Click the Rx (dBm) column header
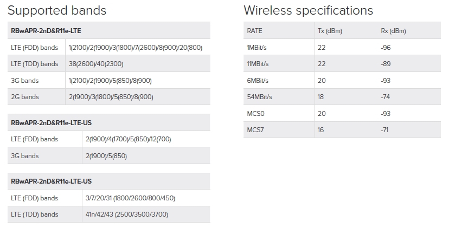The height and width of the screenshot is (228, 449). [x=393, y=31]
